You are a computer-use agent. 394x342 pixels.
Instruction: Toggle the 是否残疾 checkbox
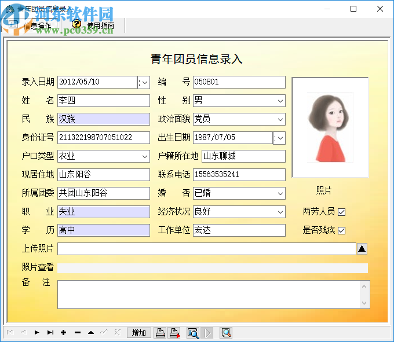point(341,230)
